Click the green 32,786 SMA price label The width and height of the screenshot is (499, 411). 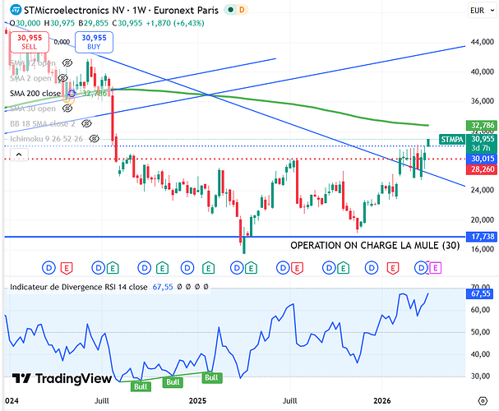[x=483, y=125]
